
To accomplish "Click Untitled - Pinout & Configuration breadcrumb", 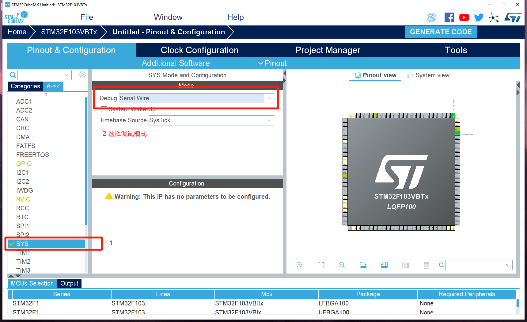I will click(x=169, y=32).
